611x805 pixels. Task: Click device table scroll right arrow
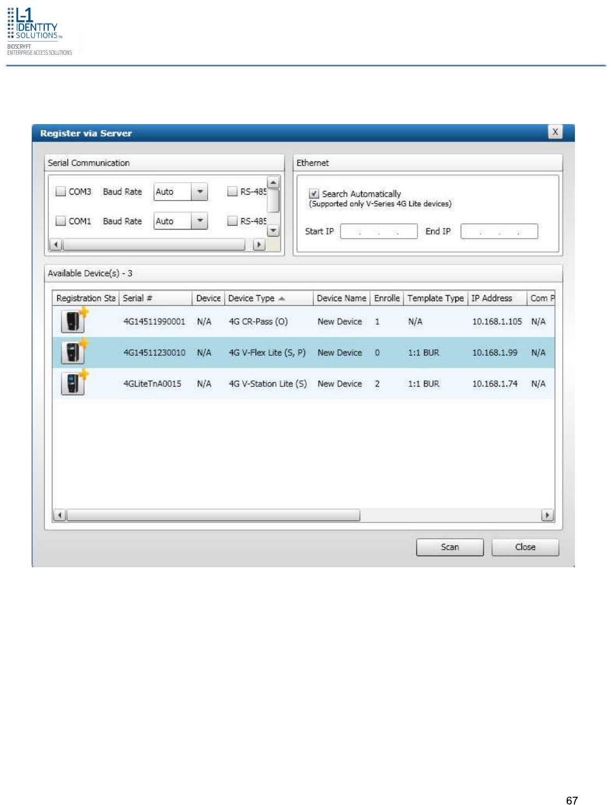click(547, 515)
